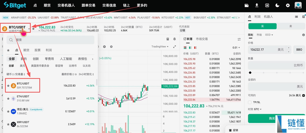The width and height of the screenshot is (306, 133).
Task: Select 人工智能 category tab
Action: tap(66, 59)
